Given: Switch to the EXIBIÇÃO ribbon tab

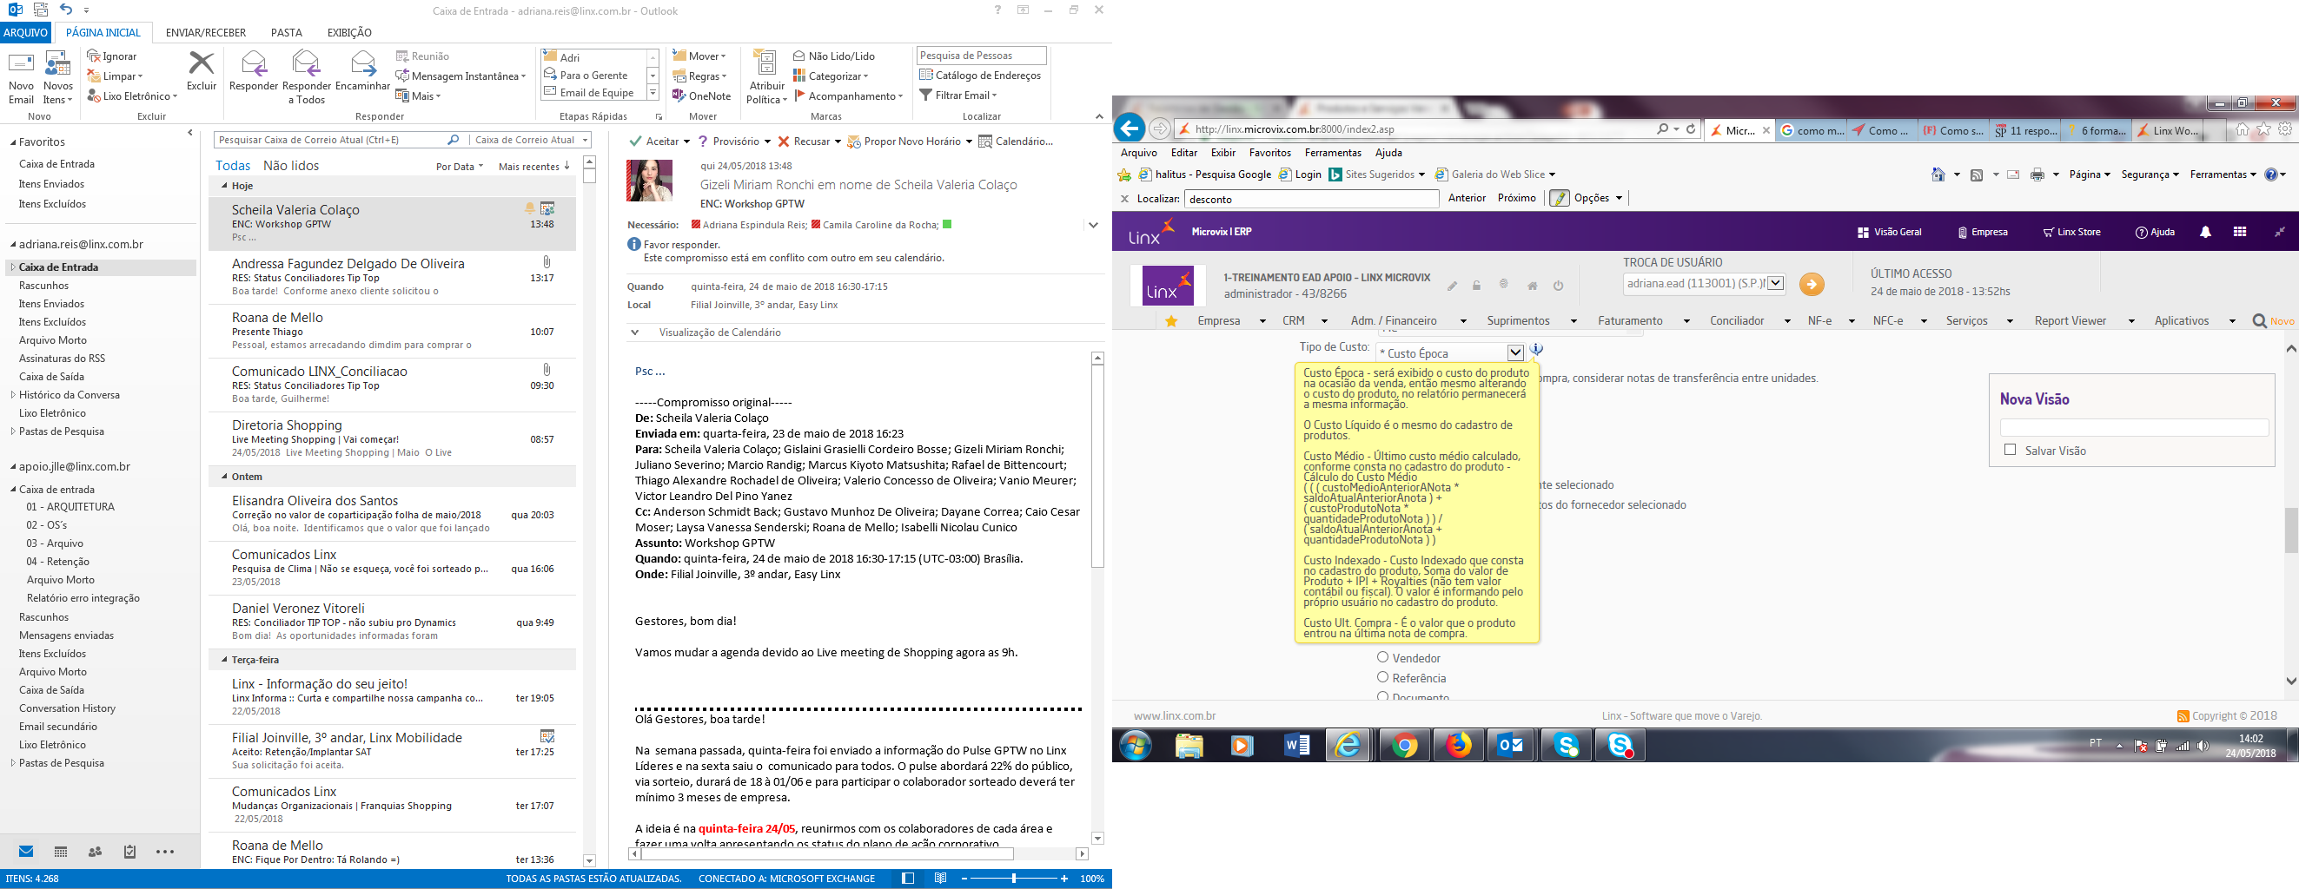Looking at the screenshot, I should click(349, 33).
